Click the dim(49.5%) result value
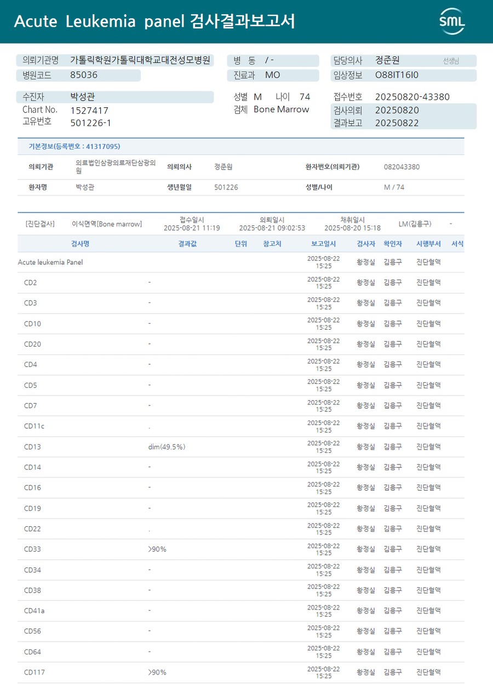Viewport: 493px width, 696px height. [x=167, y=447]
